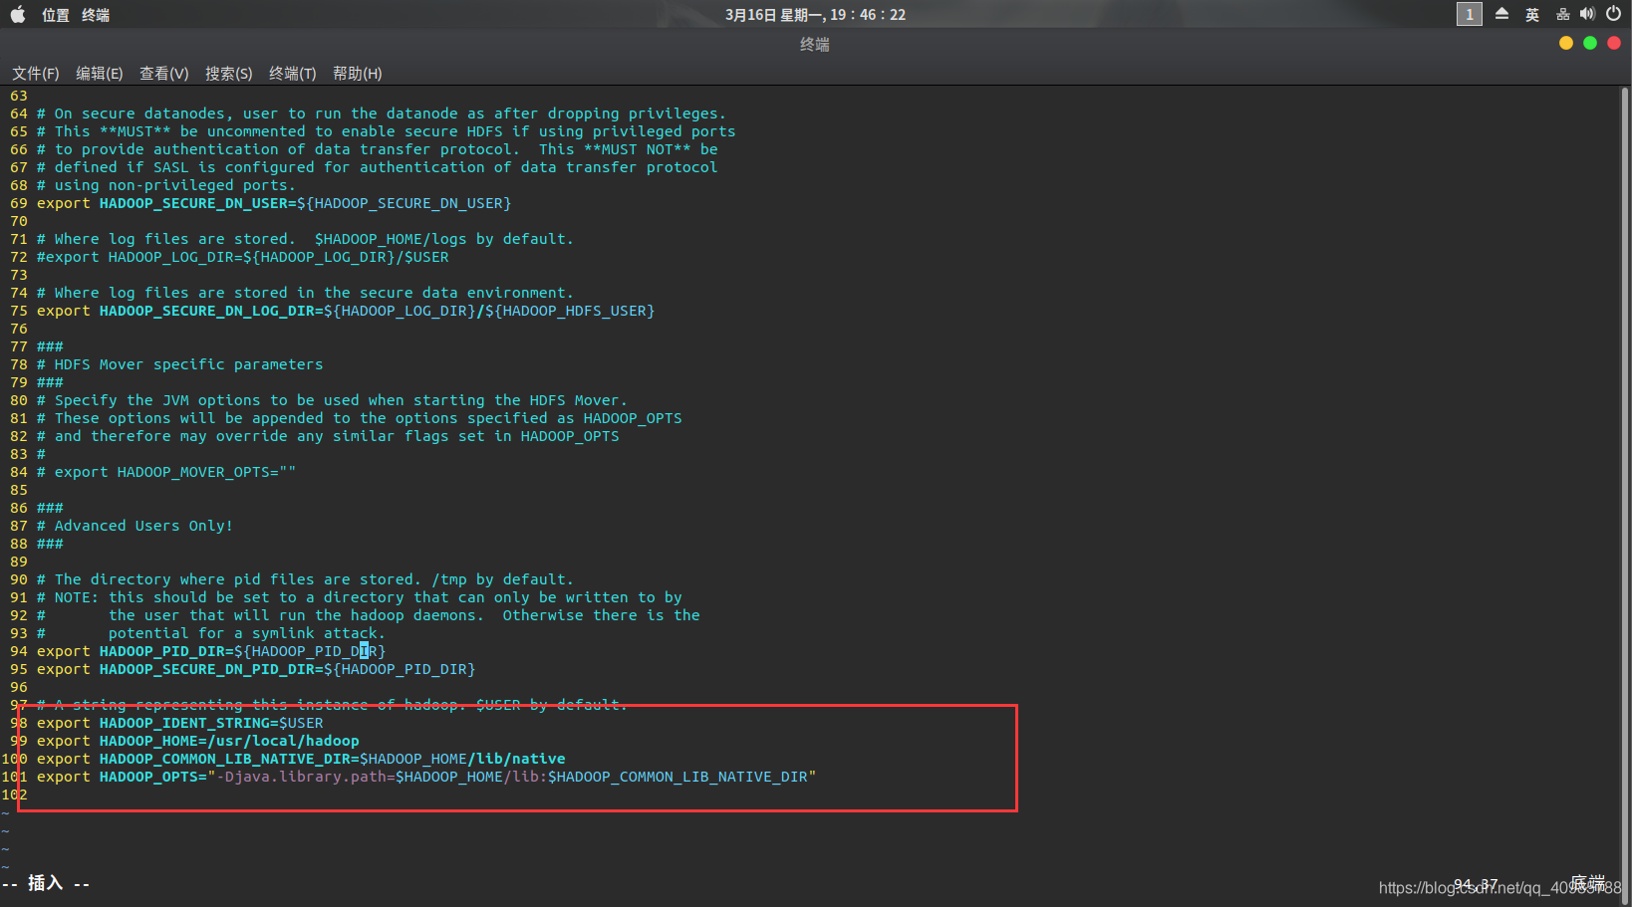Open the 文件(F) menu

[36, 74]
